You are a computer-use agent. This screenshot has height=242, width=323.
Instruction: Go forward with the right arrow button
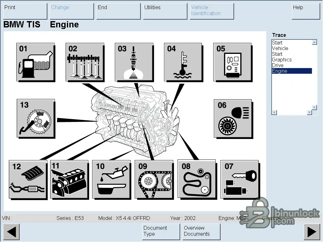312,232
